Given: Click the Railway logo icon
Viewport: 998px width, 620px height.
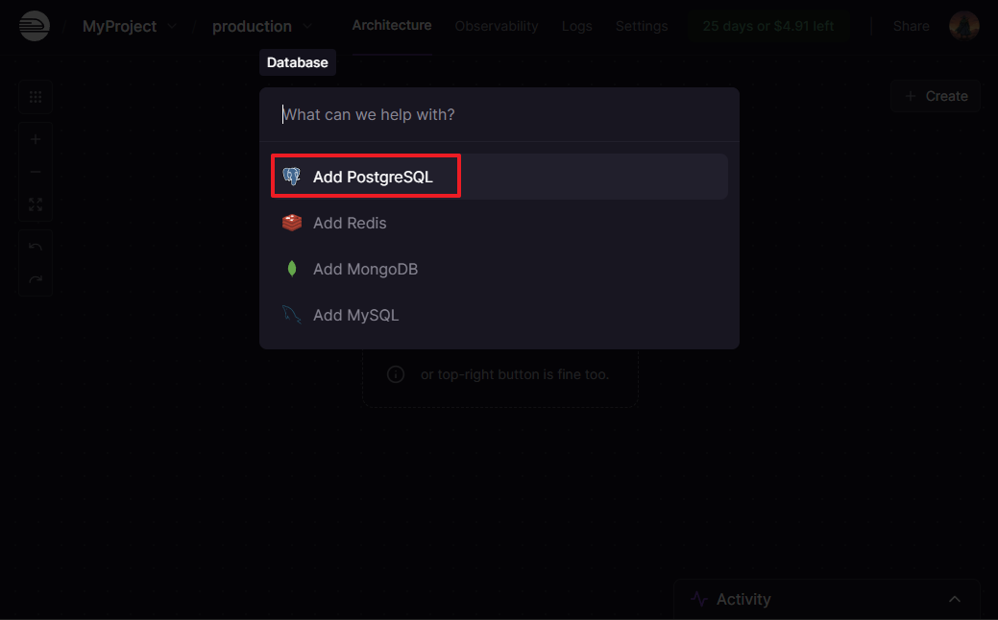Looking at the screenshot, I should point(35,26).
